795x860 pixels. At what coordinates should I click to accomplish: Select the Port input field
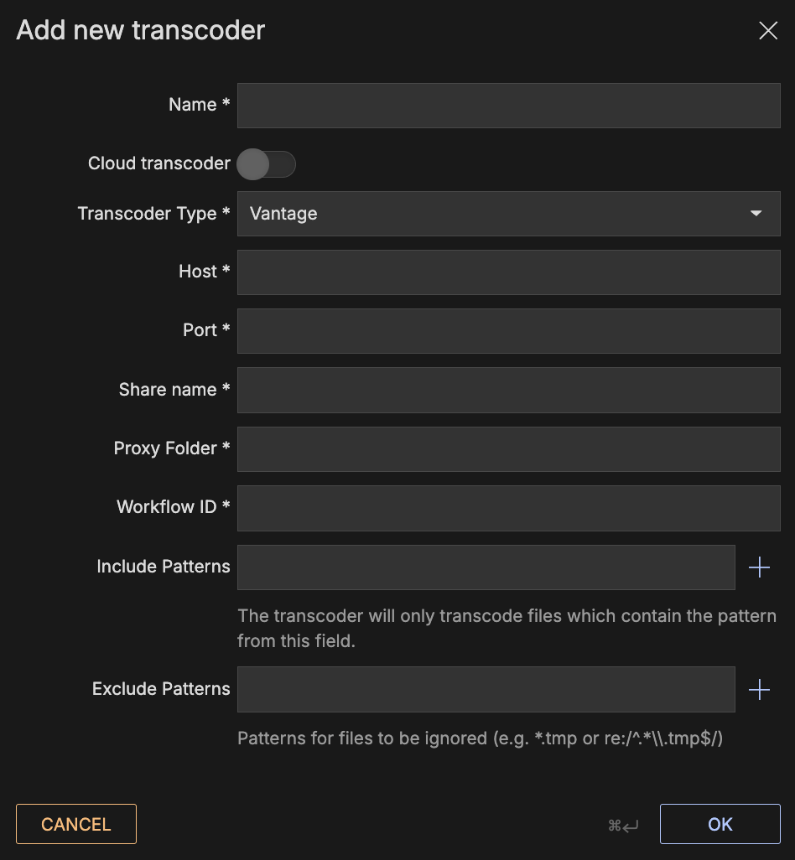[x=508, y=331]
